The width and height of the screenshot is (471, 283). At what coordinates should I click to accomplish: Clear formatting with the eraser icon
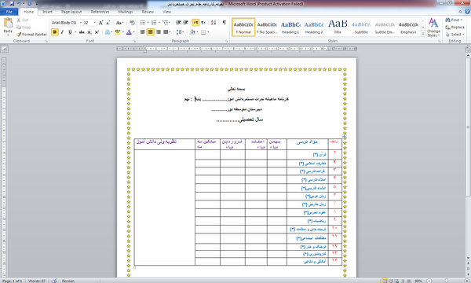point(132,23)
